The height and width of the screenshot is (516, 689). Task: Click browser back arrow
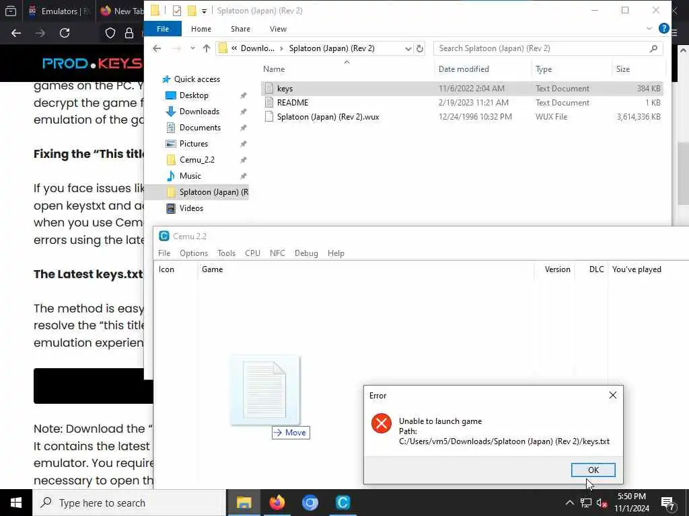point(16,33)
